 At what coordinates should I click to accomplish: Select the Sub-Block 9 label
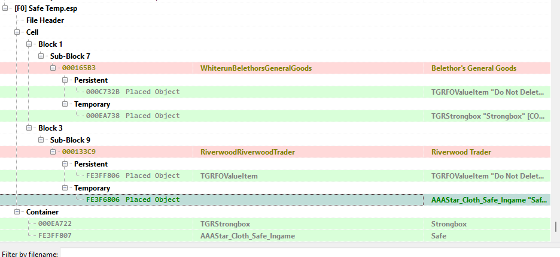70,140
